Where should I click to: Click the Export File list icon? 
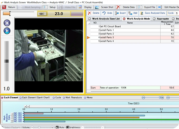(x=140, y=7)
